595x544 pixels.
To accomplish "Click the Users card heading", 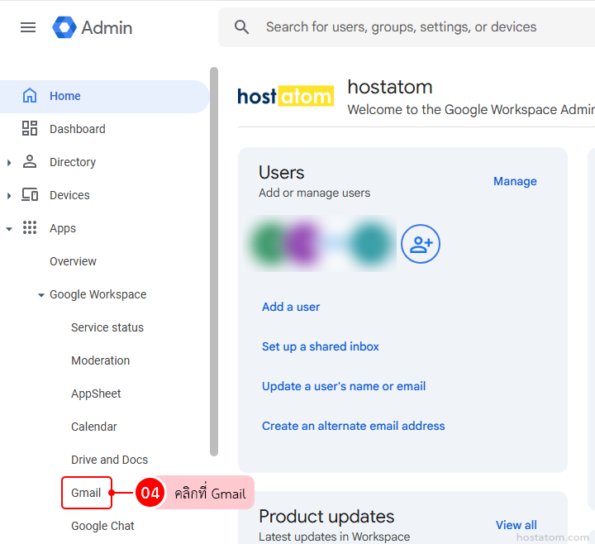I will tap(281, 173).
